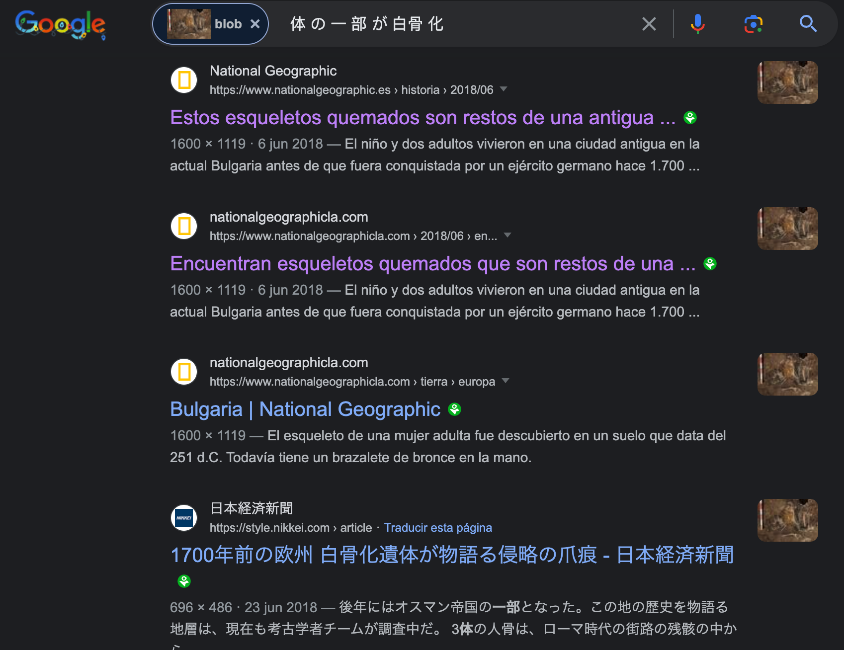Viewport: 844px width, 650px height.
Task: Click green badge beside Estos esqueletos title
Action: 690,118
